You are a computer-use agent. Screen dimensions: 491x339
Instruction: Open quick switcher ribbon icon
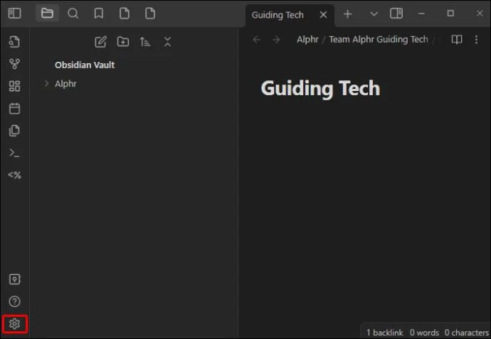14,42
